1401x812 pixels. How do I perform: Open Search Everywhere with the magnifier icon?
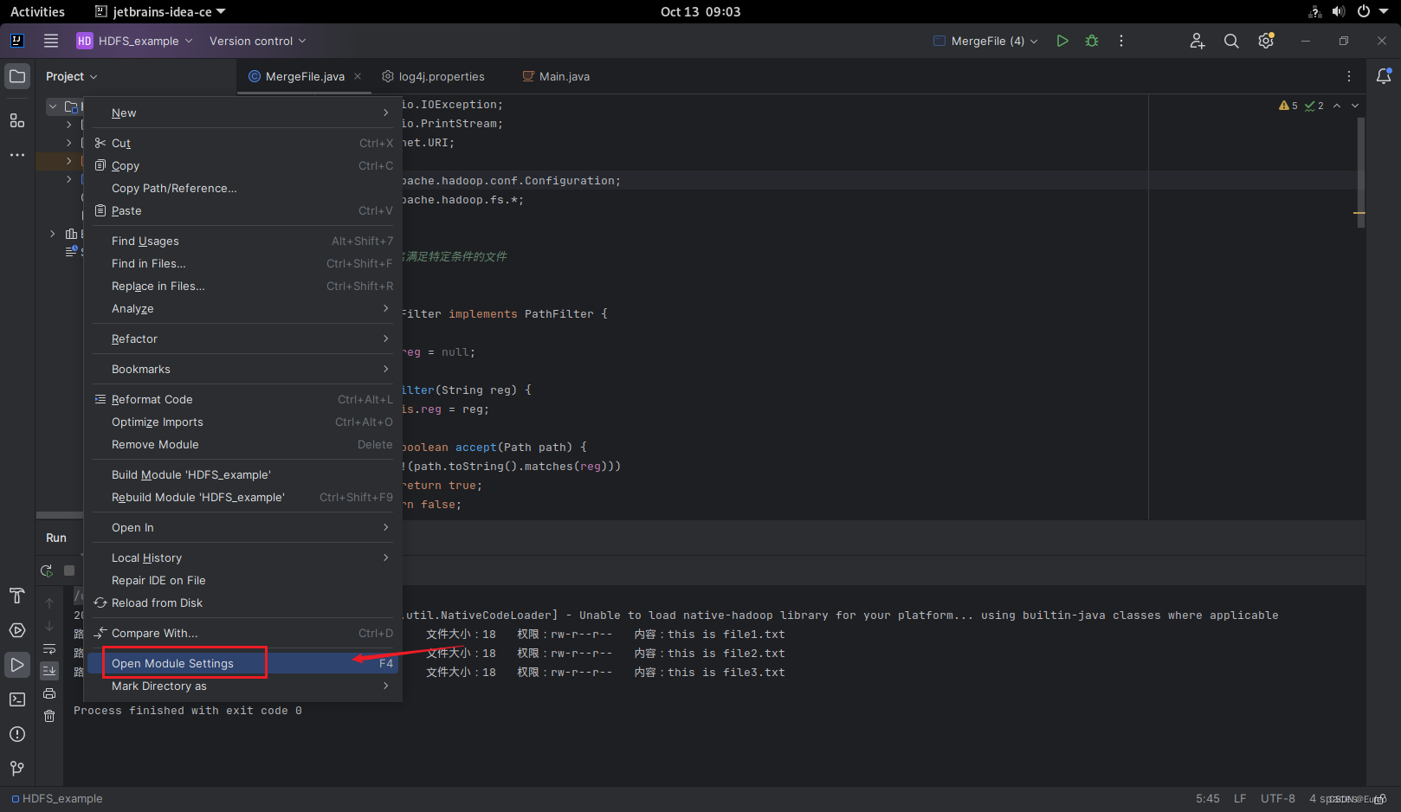click(1230, 40)
